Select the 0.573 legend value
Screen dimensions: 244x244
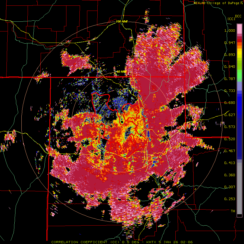tap(230, 127)
